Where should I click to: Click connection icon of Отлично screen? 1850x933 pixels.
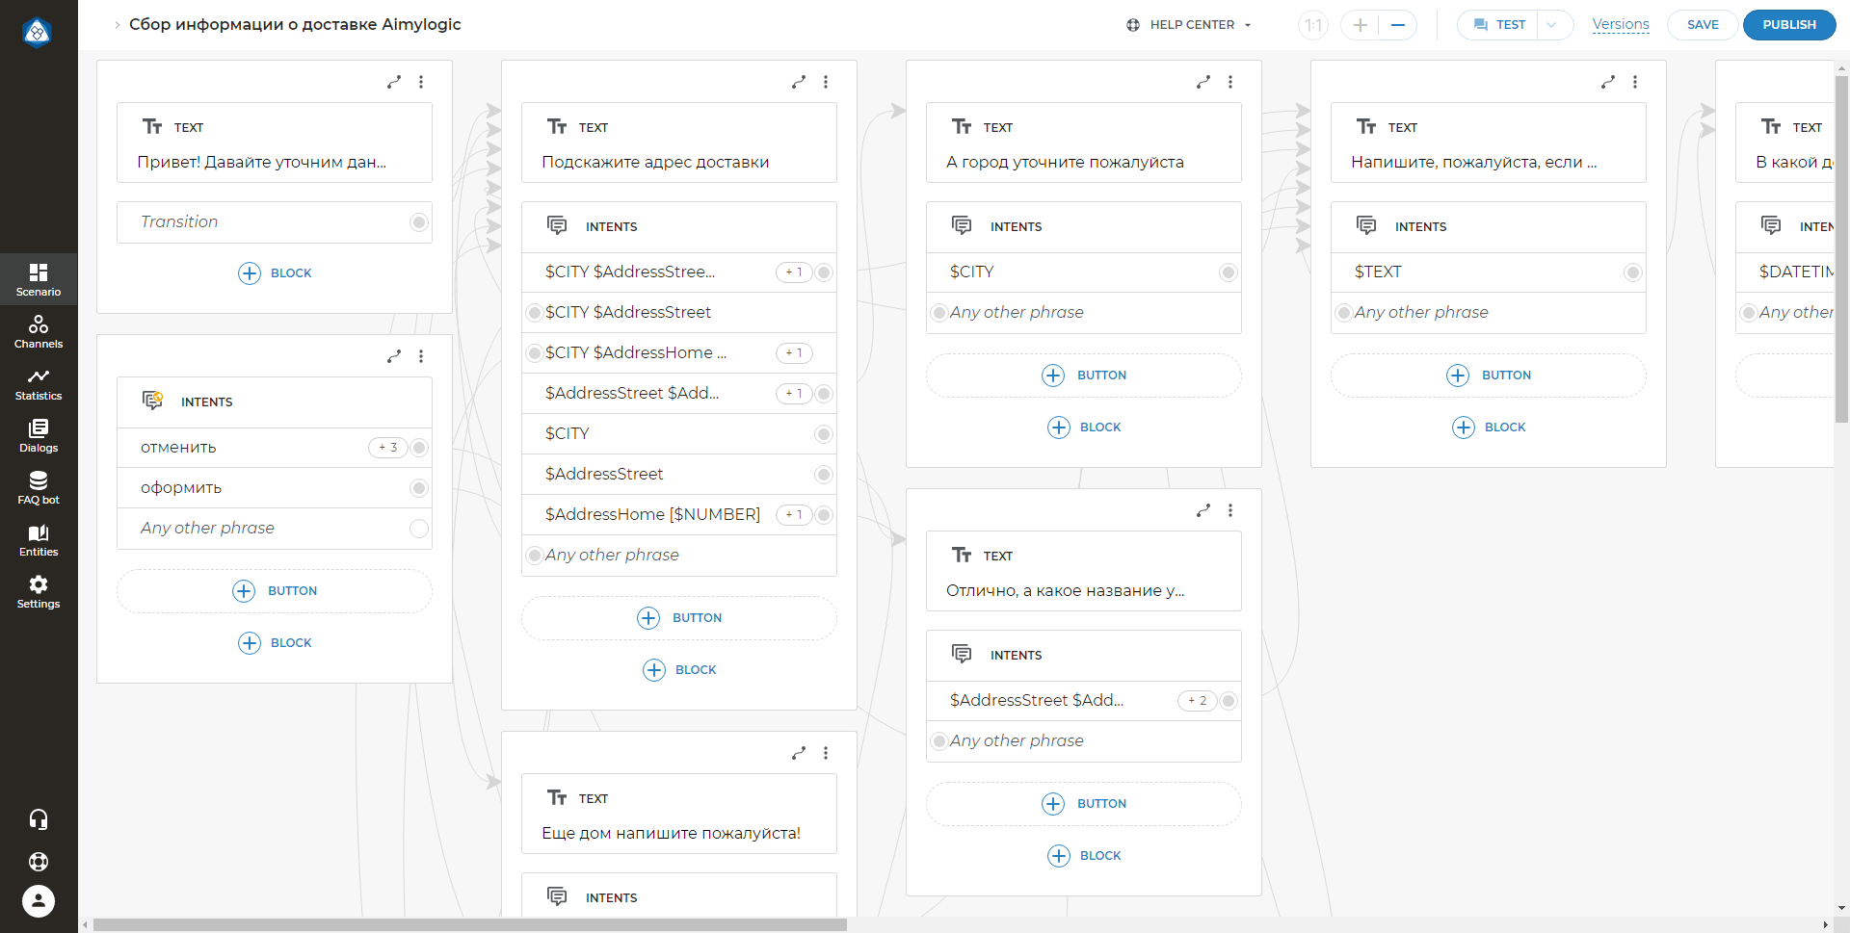(x=1203, y=510)
